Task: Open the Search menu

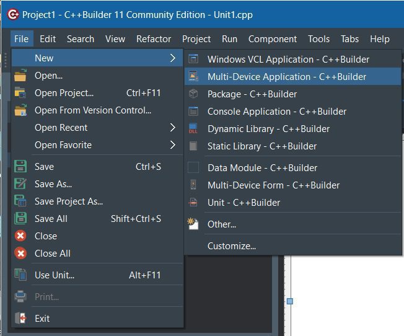Action: point(81,39)
